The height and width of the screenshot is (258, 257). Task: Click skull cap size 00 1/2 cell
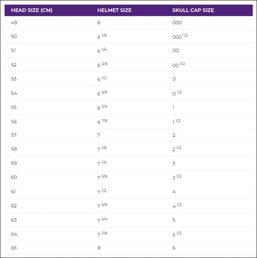pyautogui.click(x=178, y=65)
